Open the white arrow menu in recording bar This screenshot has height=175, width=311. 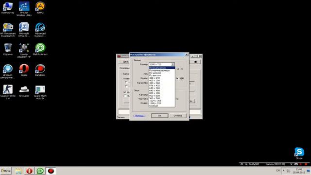(291, 164)
